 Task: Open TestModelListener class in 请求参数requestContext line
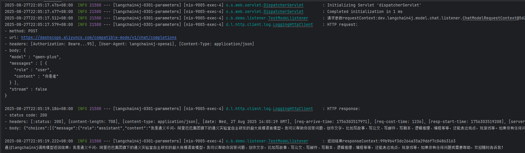pyautogui.click(x=288, y=18)
